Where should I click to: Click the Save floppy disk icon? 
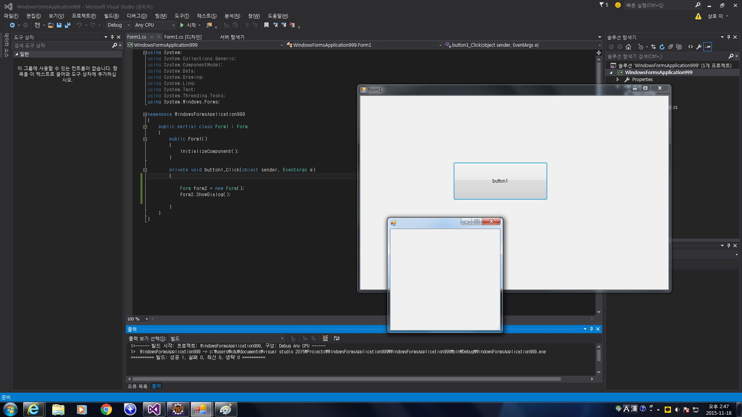(59, 25)
